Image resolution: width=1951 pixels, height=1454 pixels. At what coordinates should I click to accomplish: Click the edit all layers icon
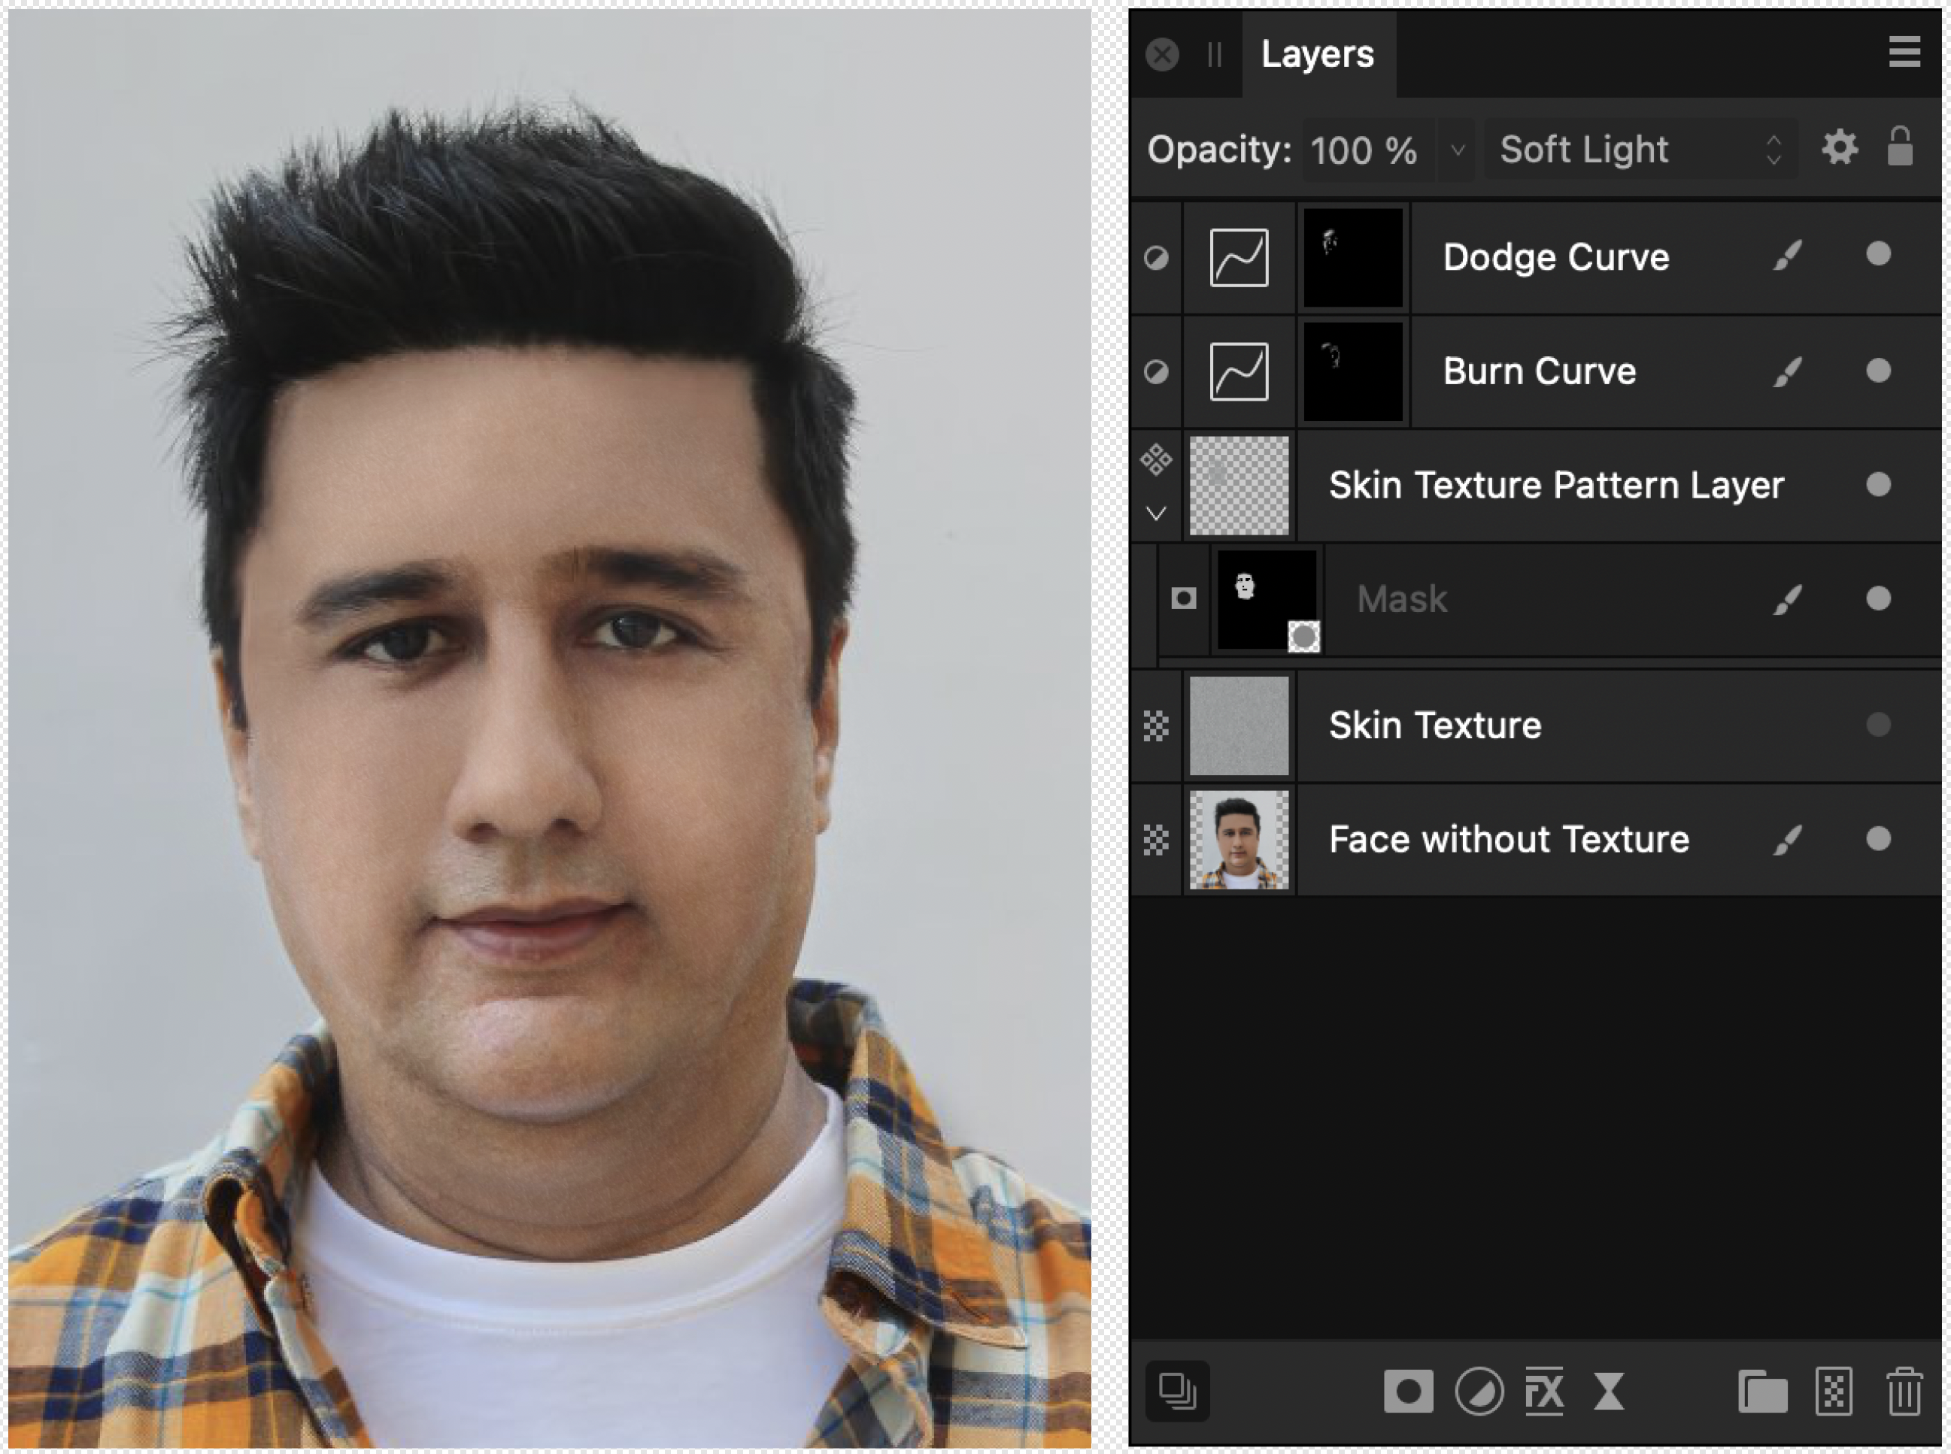coord(1177,1392)
